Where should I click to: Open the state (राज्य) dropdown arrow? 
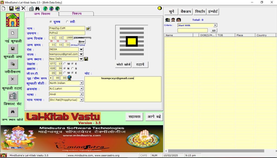click(x=81, y=54)
